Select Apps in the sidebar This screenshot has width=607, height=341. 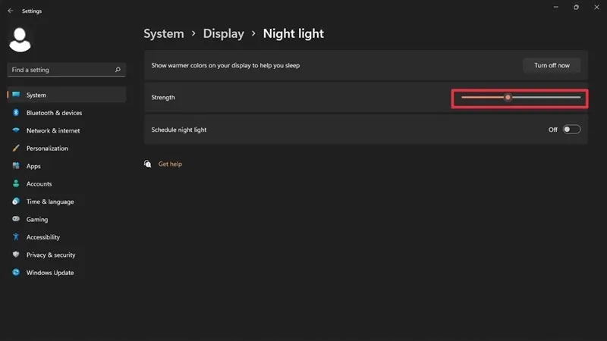(67, 166)
